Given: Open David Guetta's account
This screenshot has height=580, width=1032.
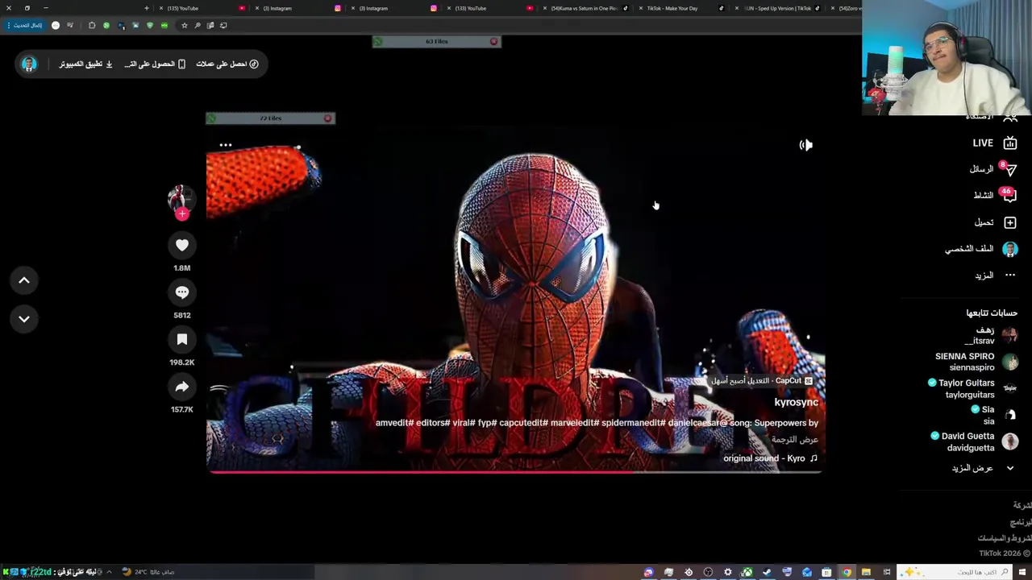Looking at the screenshot, I should pyautogui.click(x=975, y=441).
